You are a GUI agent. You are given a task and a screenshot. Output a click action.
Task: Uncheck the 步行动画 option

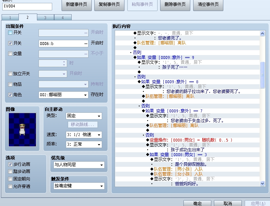tap(10, 164)
